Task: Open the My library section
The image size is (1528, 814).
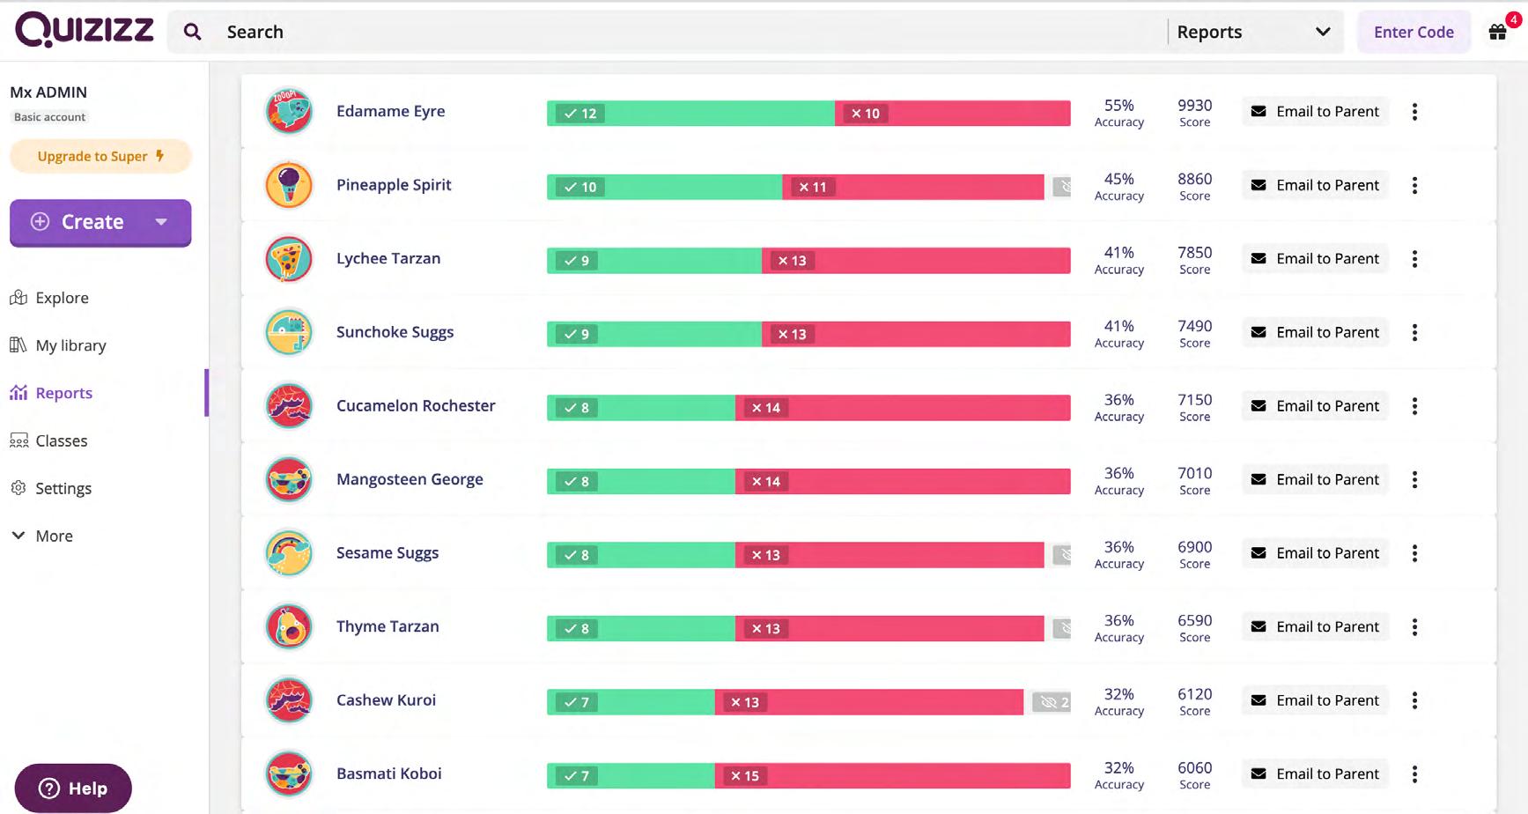Action: (70, 345)
